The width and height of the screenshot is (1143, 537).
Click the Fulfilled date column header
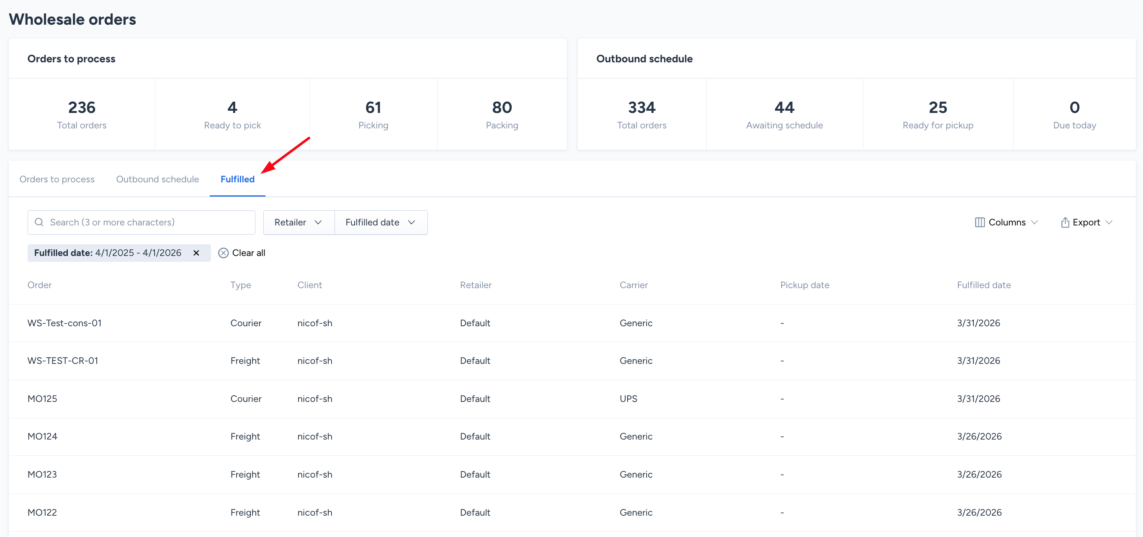[983, 285]
